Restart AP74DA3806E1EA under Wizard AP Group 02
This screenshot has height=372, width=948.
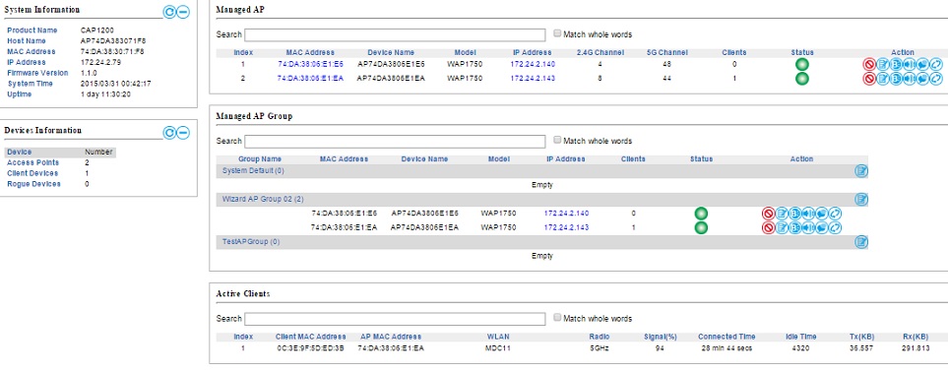tap(835, 227)
